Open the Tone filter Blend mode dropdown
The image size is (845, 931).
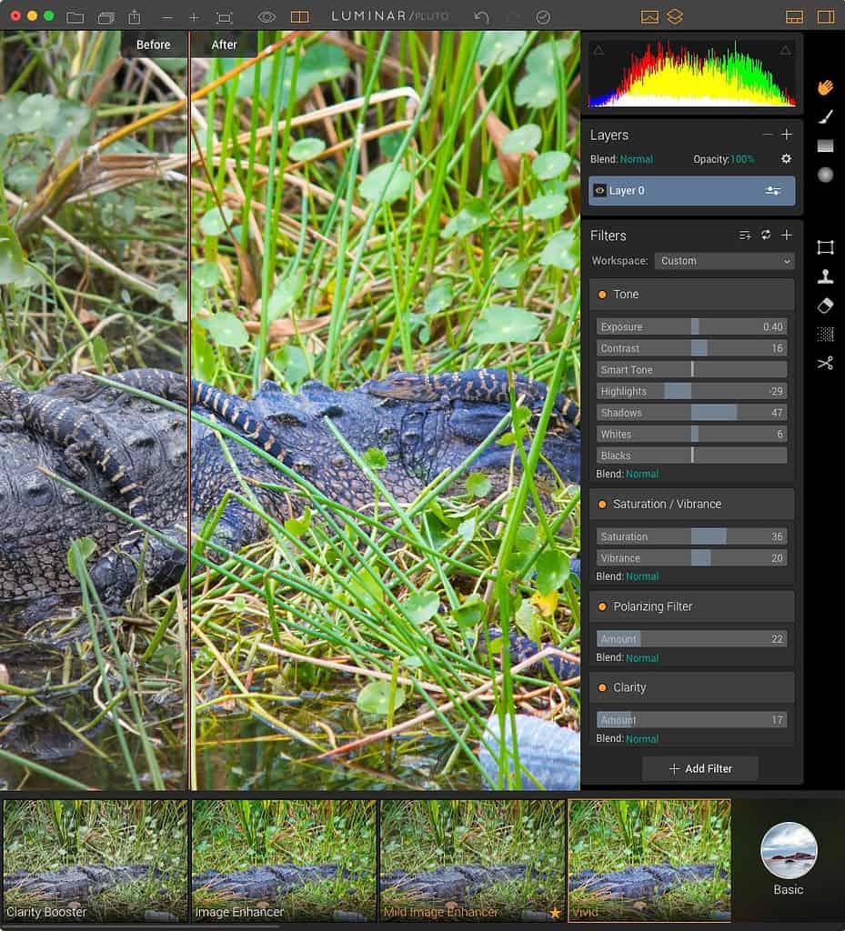642,474
